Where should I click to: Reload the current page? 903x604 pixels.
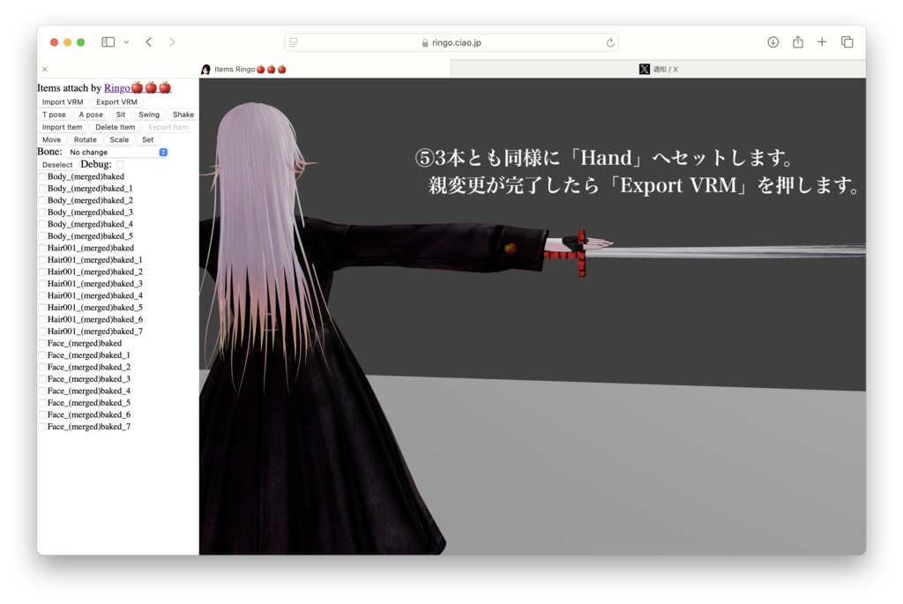tap(610, 41)
